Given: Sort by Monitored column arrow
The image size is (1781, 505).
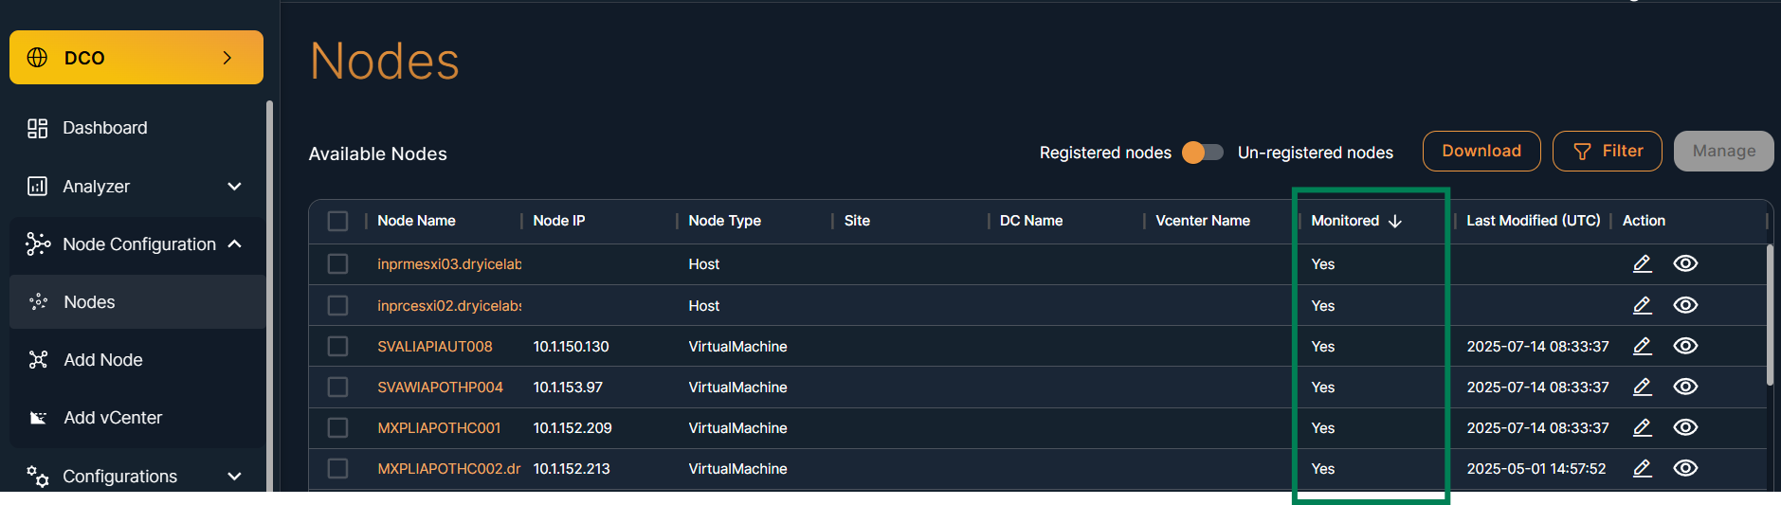Looking at the screenshot, I should point(1394,221).
